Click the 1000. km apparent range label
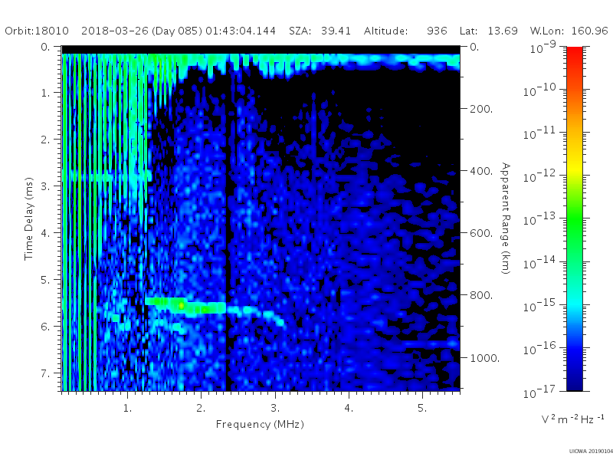613x460 pixels. tap(484, 357)
